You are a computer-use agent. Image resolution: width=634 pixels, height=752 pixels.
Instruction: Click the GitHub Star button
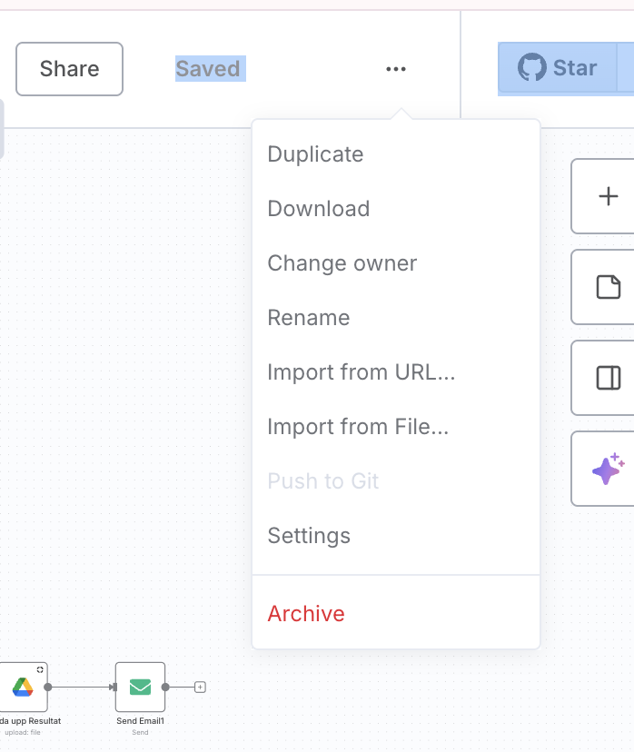point(557,68)
